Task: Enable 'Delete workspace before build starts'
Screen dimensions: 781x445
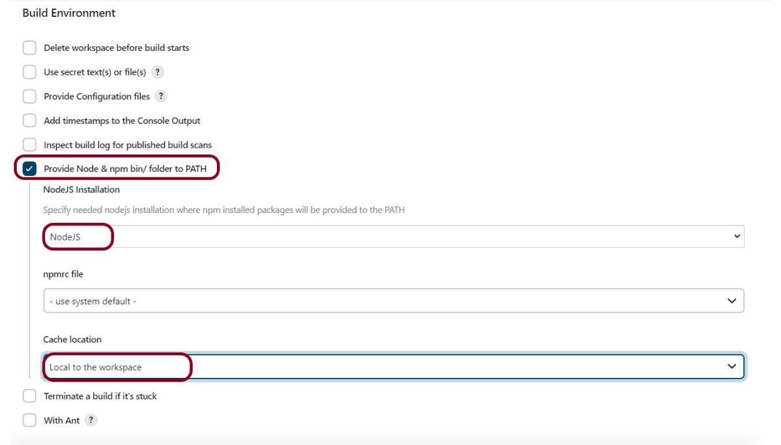Action: [x=29, y=48]
